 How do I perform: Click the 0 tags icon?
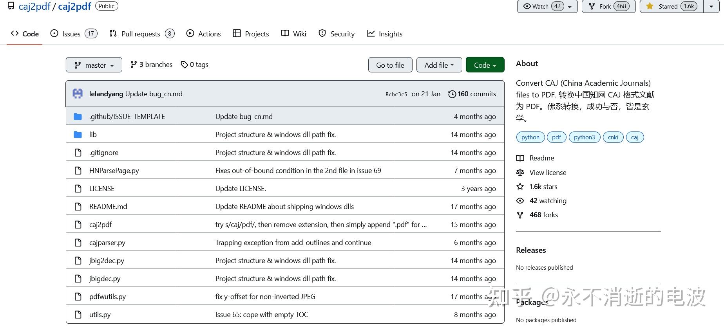pyautogui.click(x=184, y=65)
